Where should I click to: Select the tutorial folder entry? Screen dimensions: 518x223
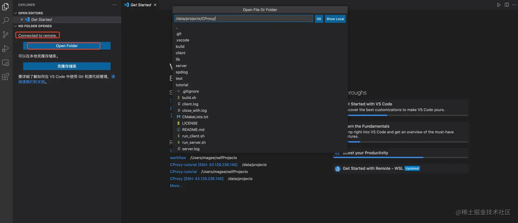pos(260,85)
